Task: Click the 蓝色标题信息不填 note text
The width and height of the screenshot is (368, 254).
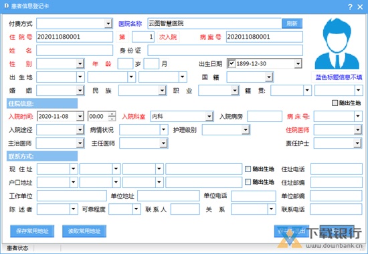Action: (x=339, y=77)
